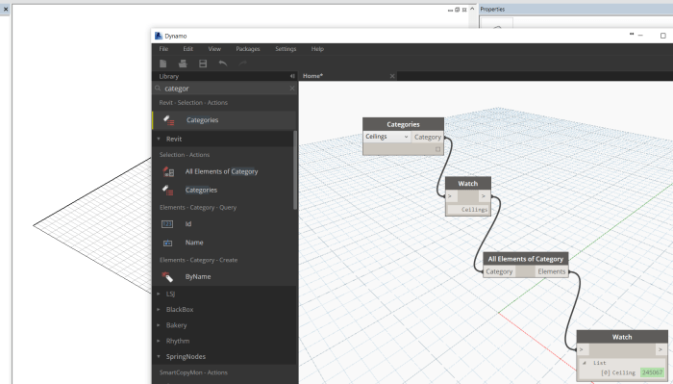Click the All Elements of Category node icon
Screen dimensions: 673x384
tap(168, 172)
